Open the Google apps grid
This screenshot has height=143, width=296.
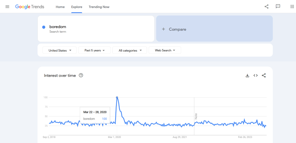coord(292,7)
